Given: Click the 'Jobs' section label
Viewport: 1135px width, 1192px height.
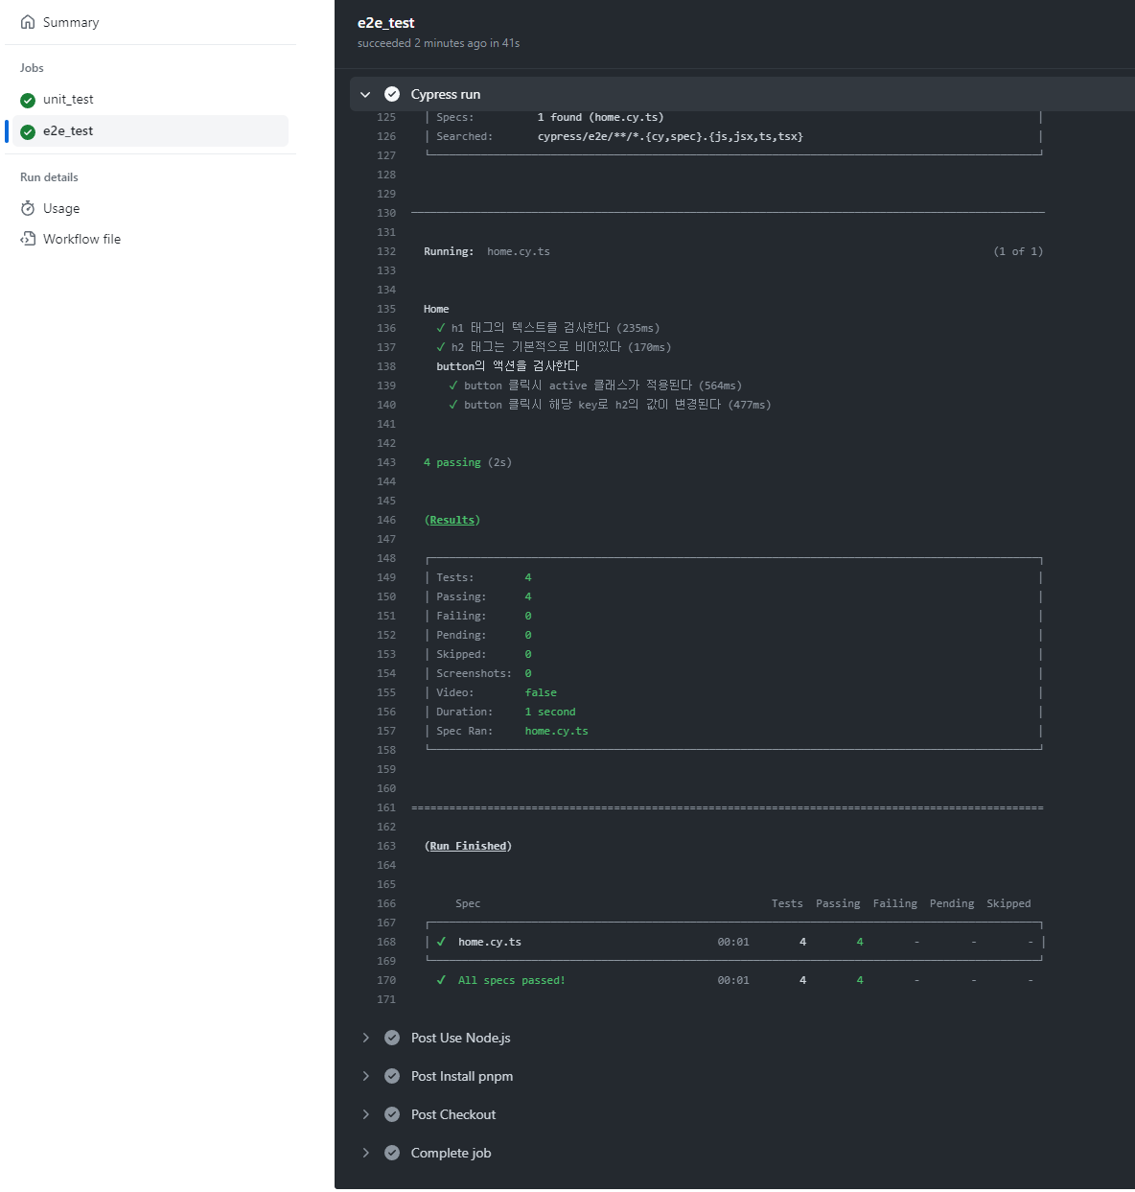Looking at the screenshot, I should (32, 68).
